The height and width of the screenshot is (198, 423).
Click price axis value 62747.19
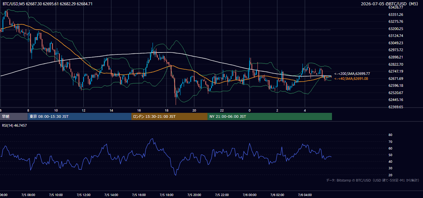[x=396, y=71]
